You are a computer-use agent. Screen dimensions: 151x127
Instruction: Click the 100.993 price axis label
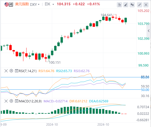pyautogui.click(x=143, y=54)
